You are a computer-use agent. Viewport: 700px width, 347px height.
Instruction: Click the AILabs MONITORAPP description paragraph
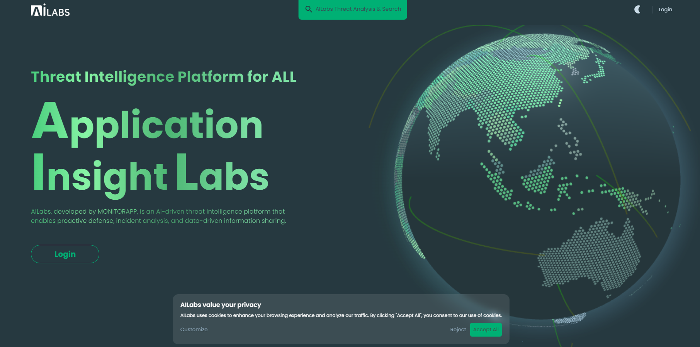click(x=158, y=216)
